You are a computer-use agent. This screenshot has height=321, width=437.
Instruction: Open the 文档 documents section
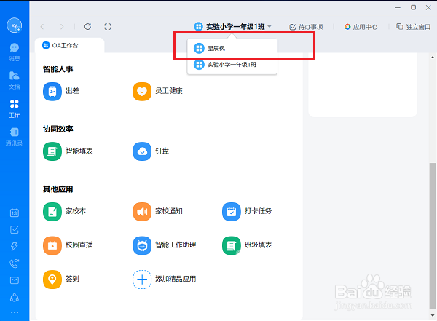point(15,80)
